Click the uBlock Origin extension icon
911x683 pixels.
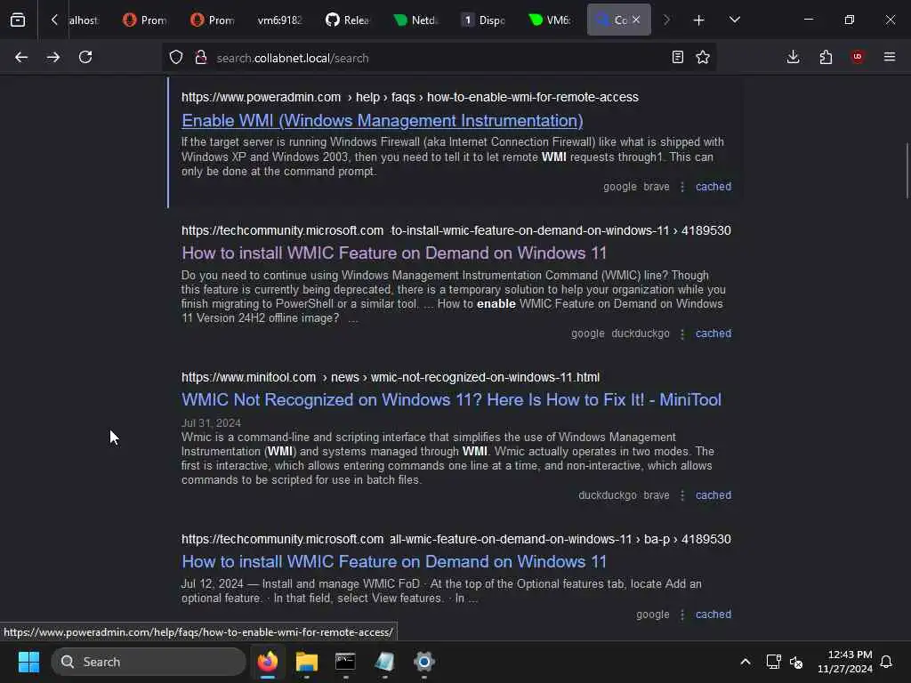(x=858, y=57)
